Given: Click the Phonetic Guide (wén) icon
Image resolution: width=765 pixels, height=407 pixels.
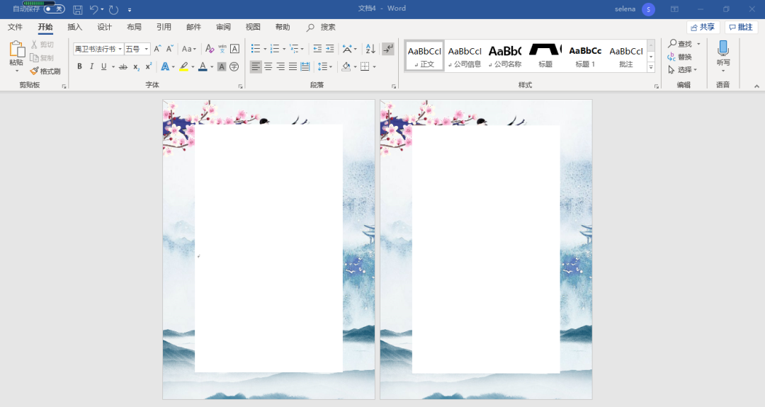Looking at the screenshot, I should 222,49.
